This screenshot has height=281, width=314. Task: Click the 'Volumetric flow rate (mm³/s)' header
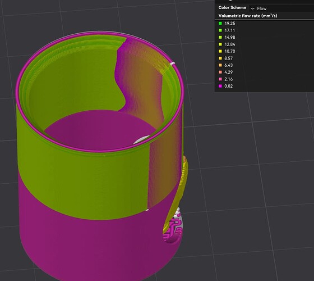[248, 16]
